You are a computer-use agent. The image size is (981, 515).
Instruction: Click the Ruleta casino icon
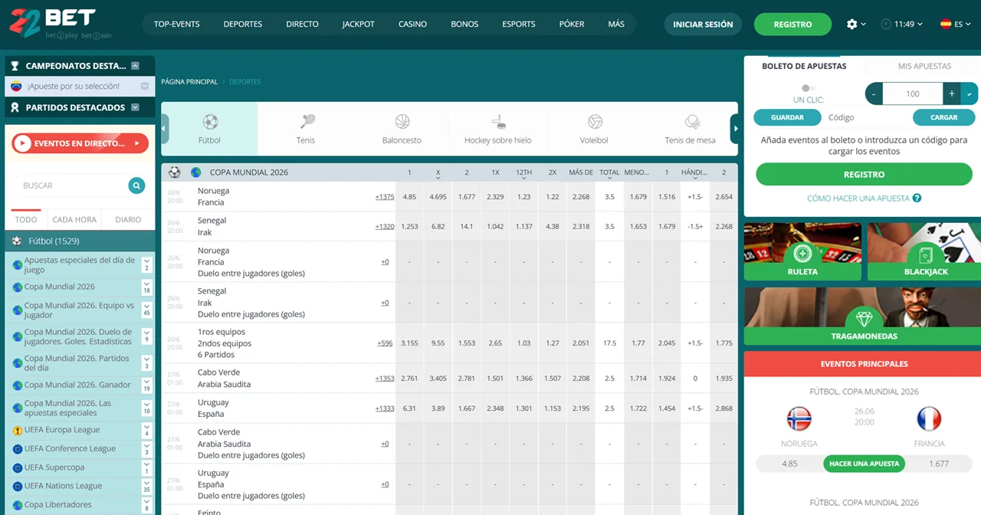coord(802,254)
